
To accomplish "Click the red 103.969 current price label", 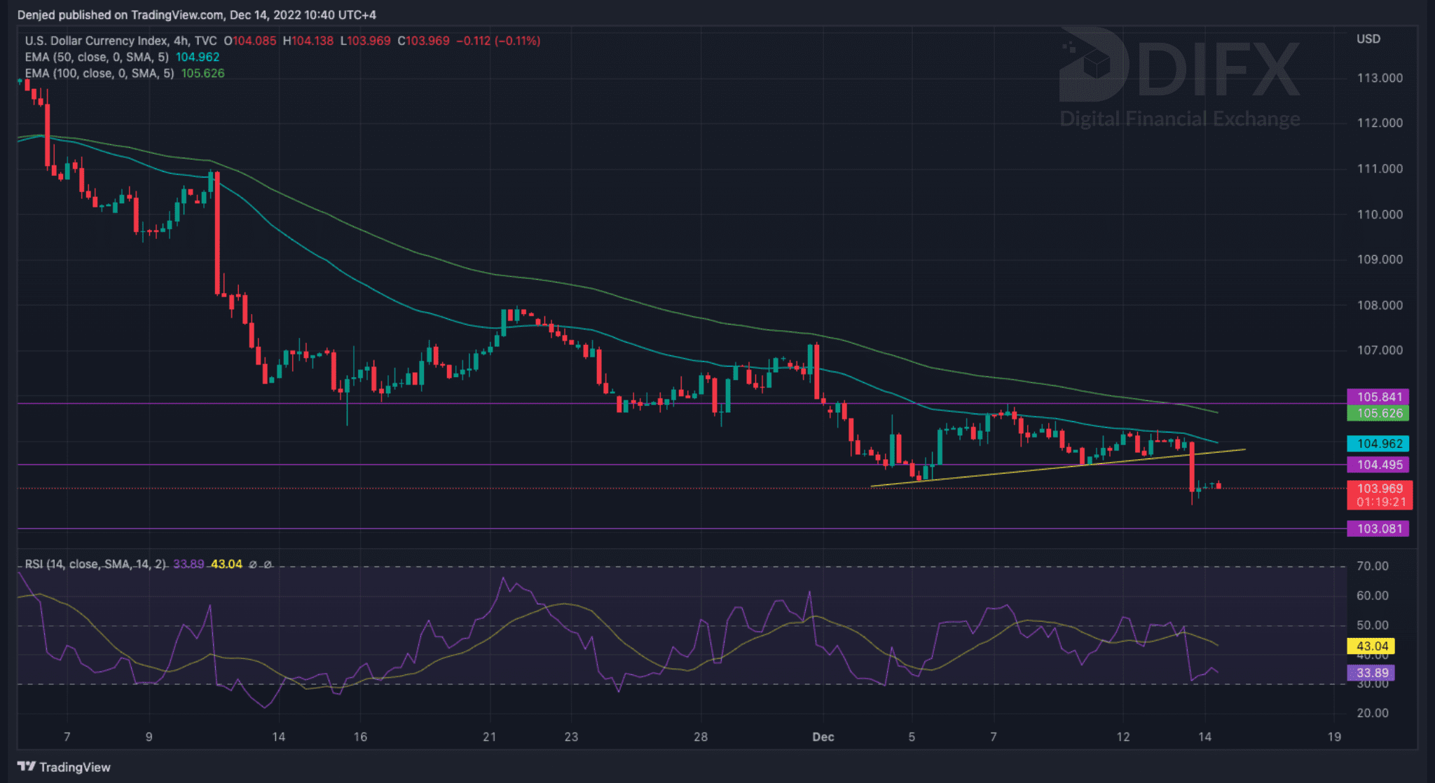I will point(1379,489).
